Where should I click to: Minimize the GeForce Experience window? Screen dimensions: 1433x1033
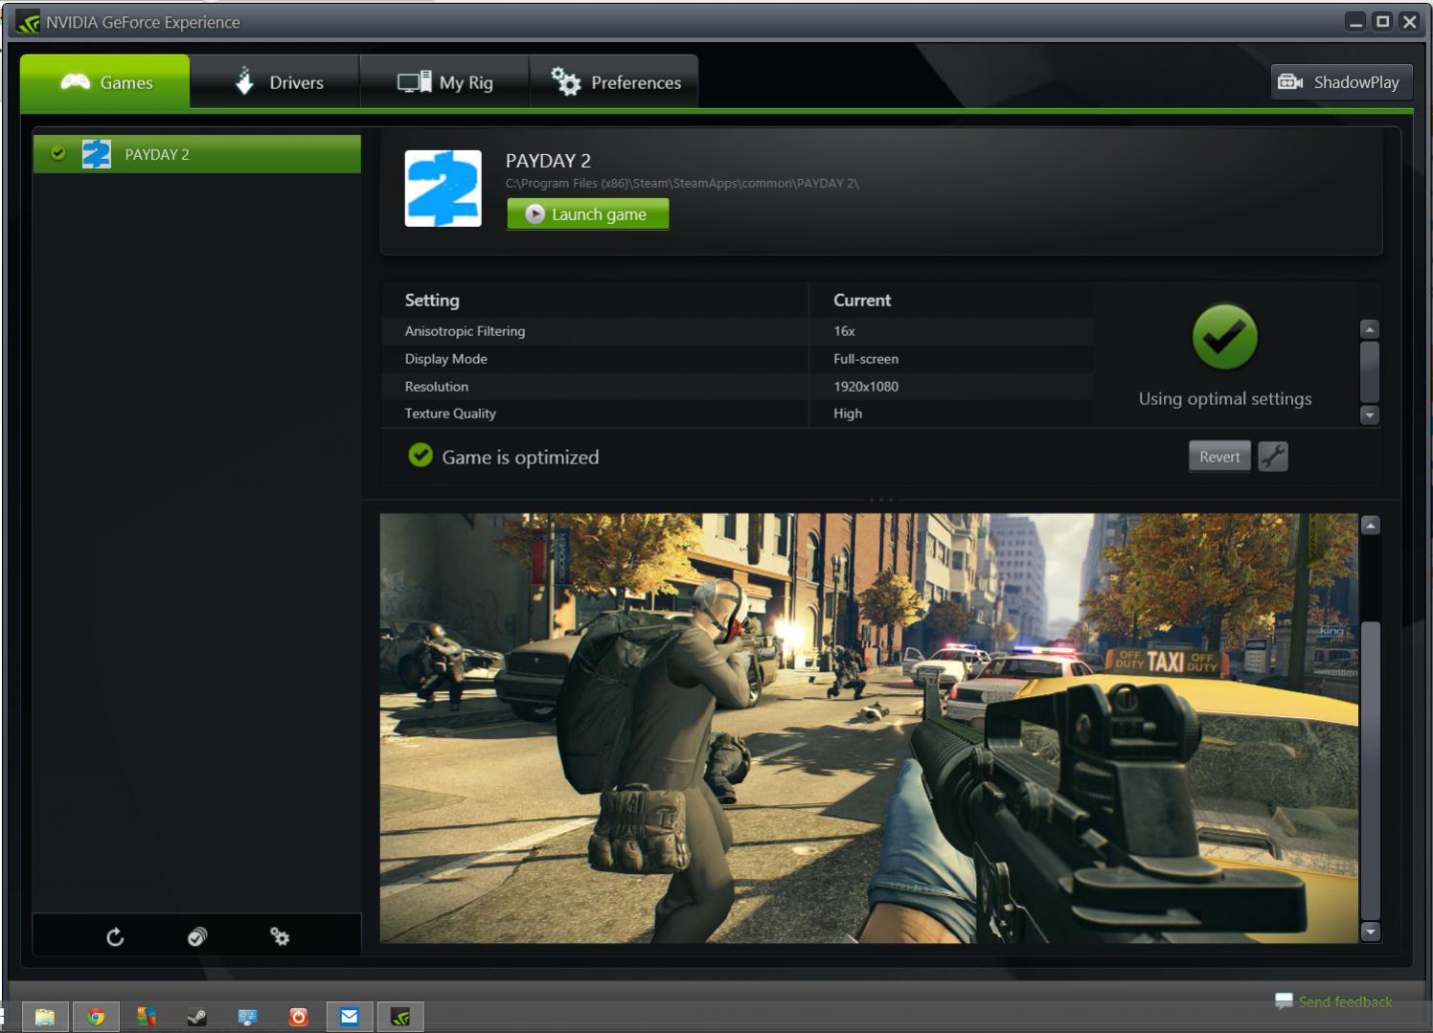pos(1355,21)
